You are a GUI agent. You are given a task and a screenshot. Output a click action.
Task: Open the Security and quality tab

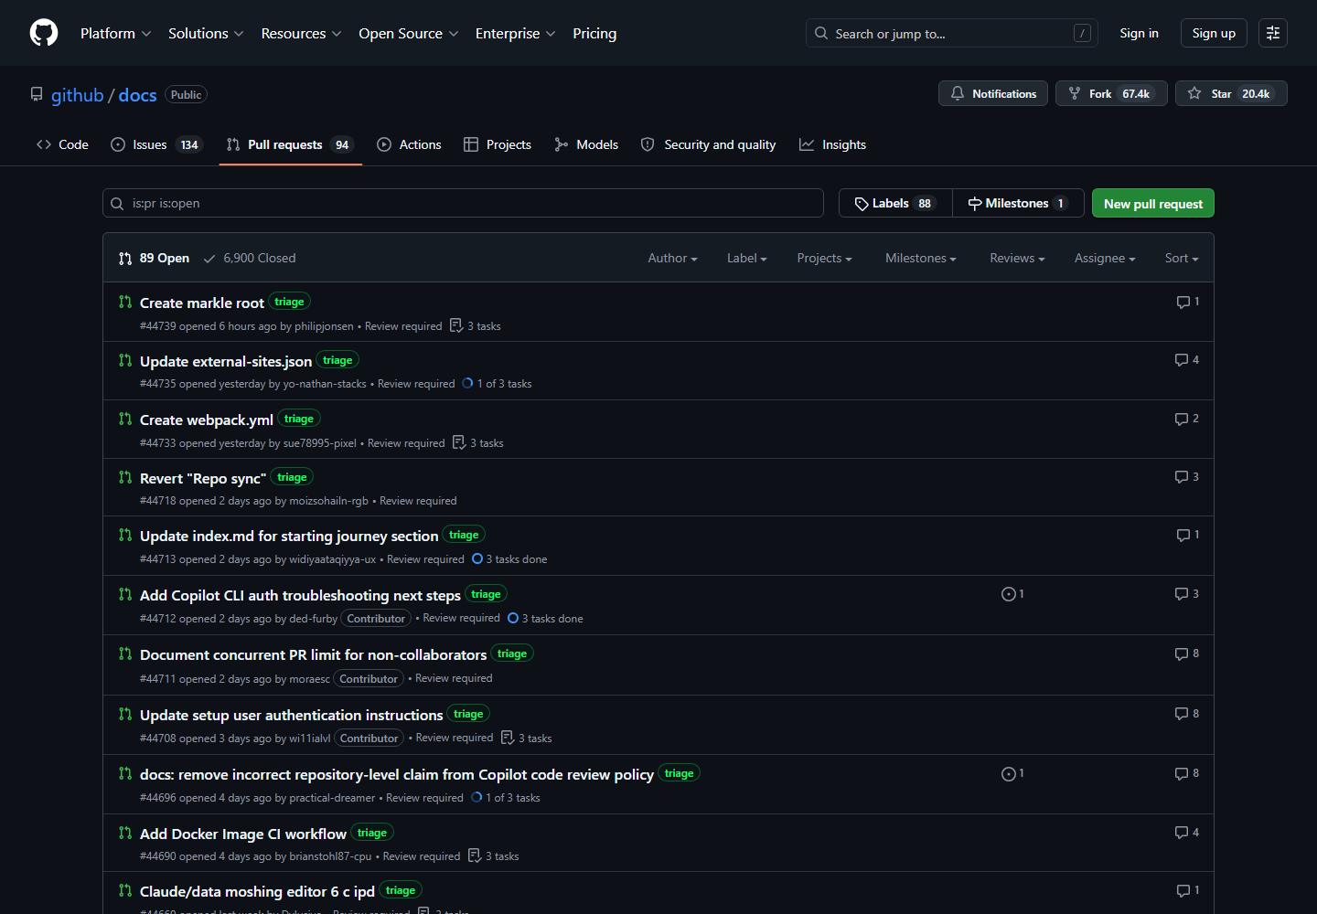coord(709,144)
